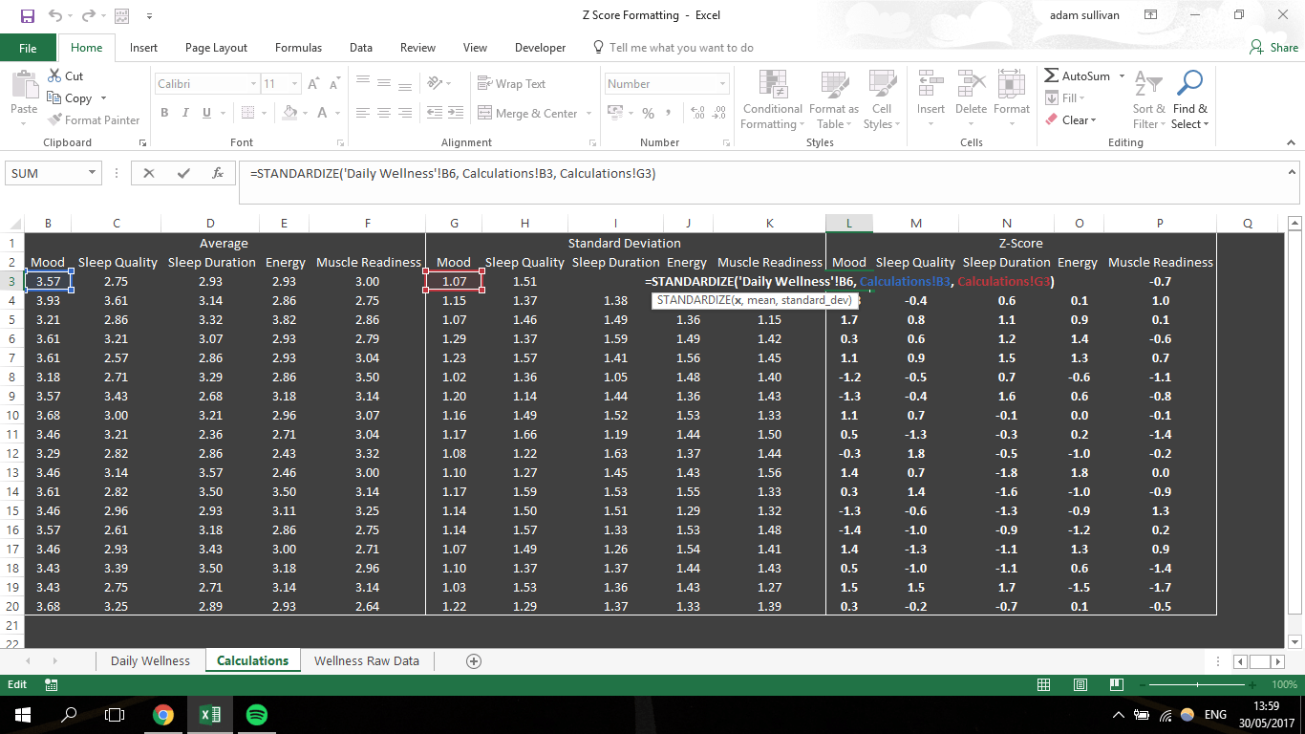Screen dimensions: 1305x734
Task: Open Spotify from the taskbar
Action: pyautogui.click(x=254, y=714)
